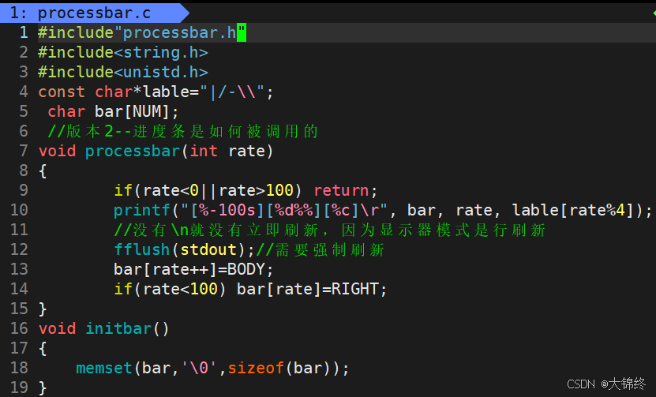Click the #include<unistd.h> line
The width and height of the screenshot is (656, 397).
click(x=122, y=72)
